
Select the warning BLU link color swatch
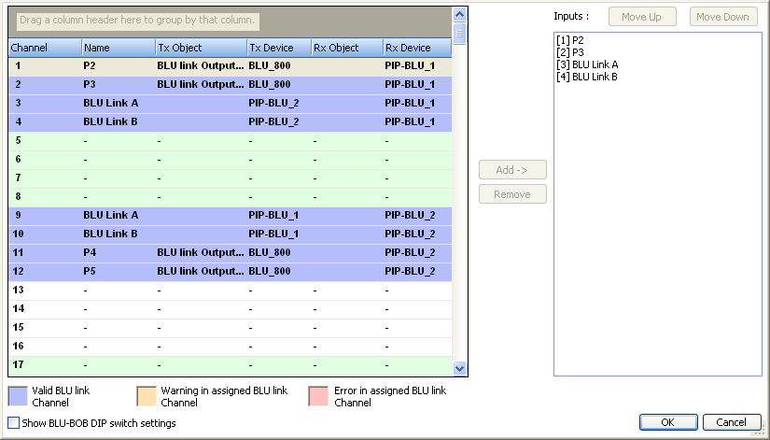pos(147,396)
